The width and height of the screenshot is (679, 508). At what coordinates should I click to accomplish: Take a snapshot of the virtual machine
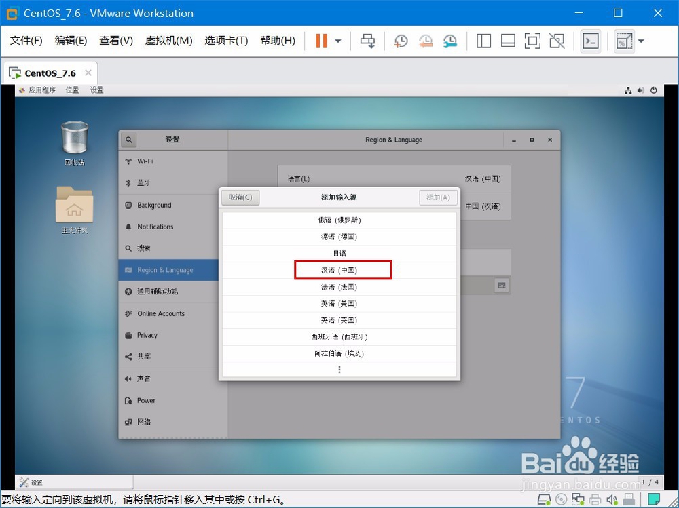click(x=401, y=41)
